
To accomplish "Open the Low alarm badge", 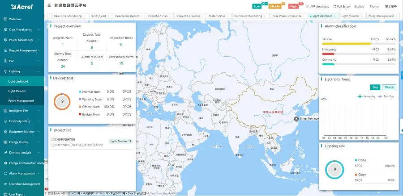I will point(257,7).
